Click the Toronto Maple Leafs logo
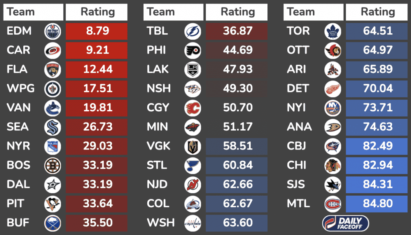Viewport: 411px width, 235px height. click(333, 31)
